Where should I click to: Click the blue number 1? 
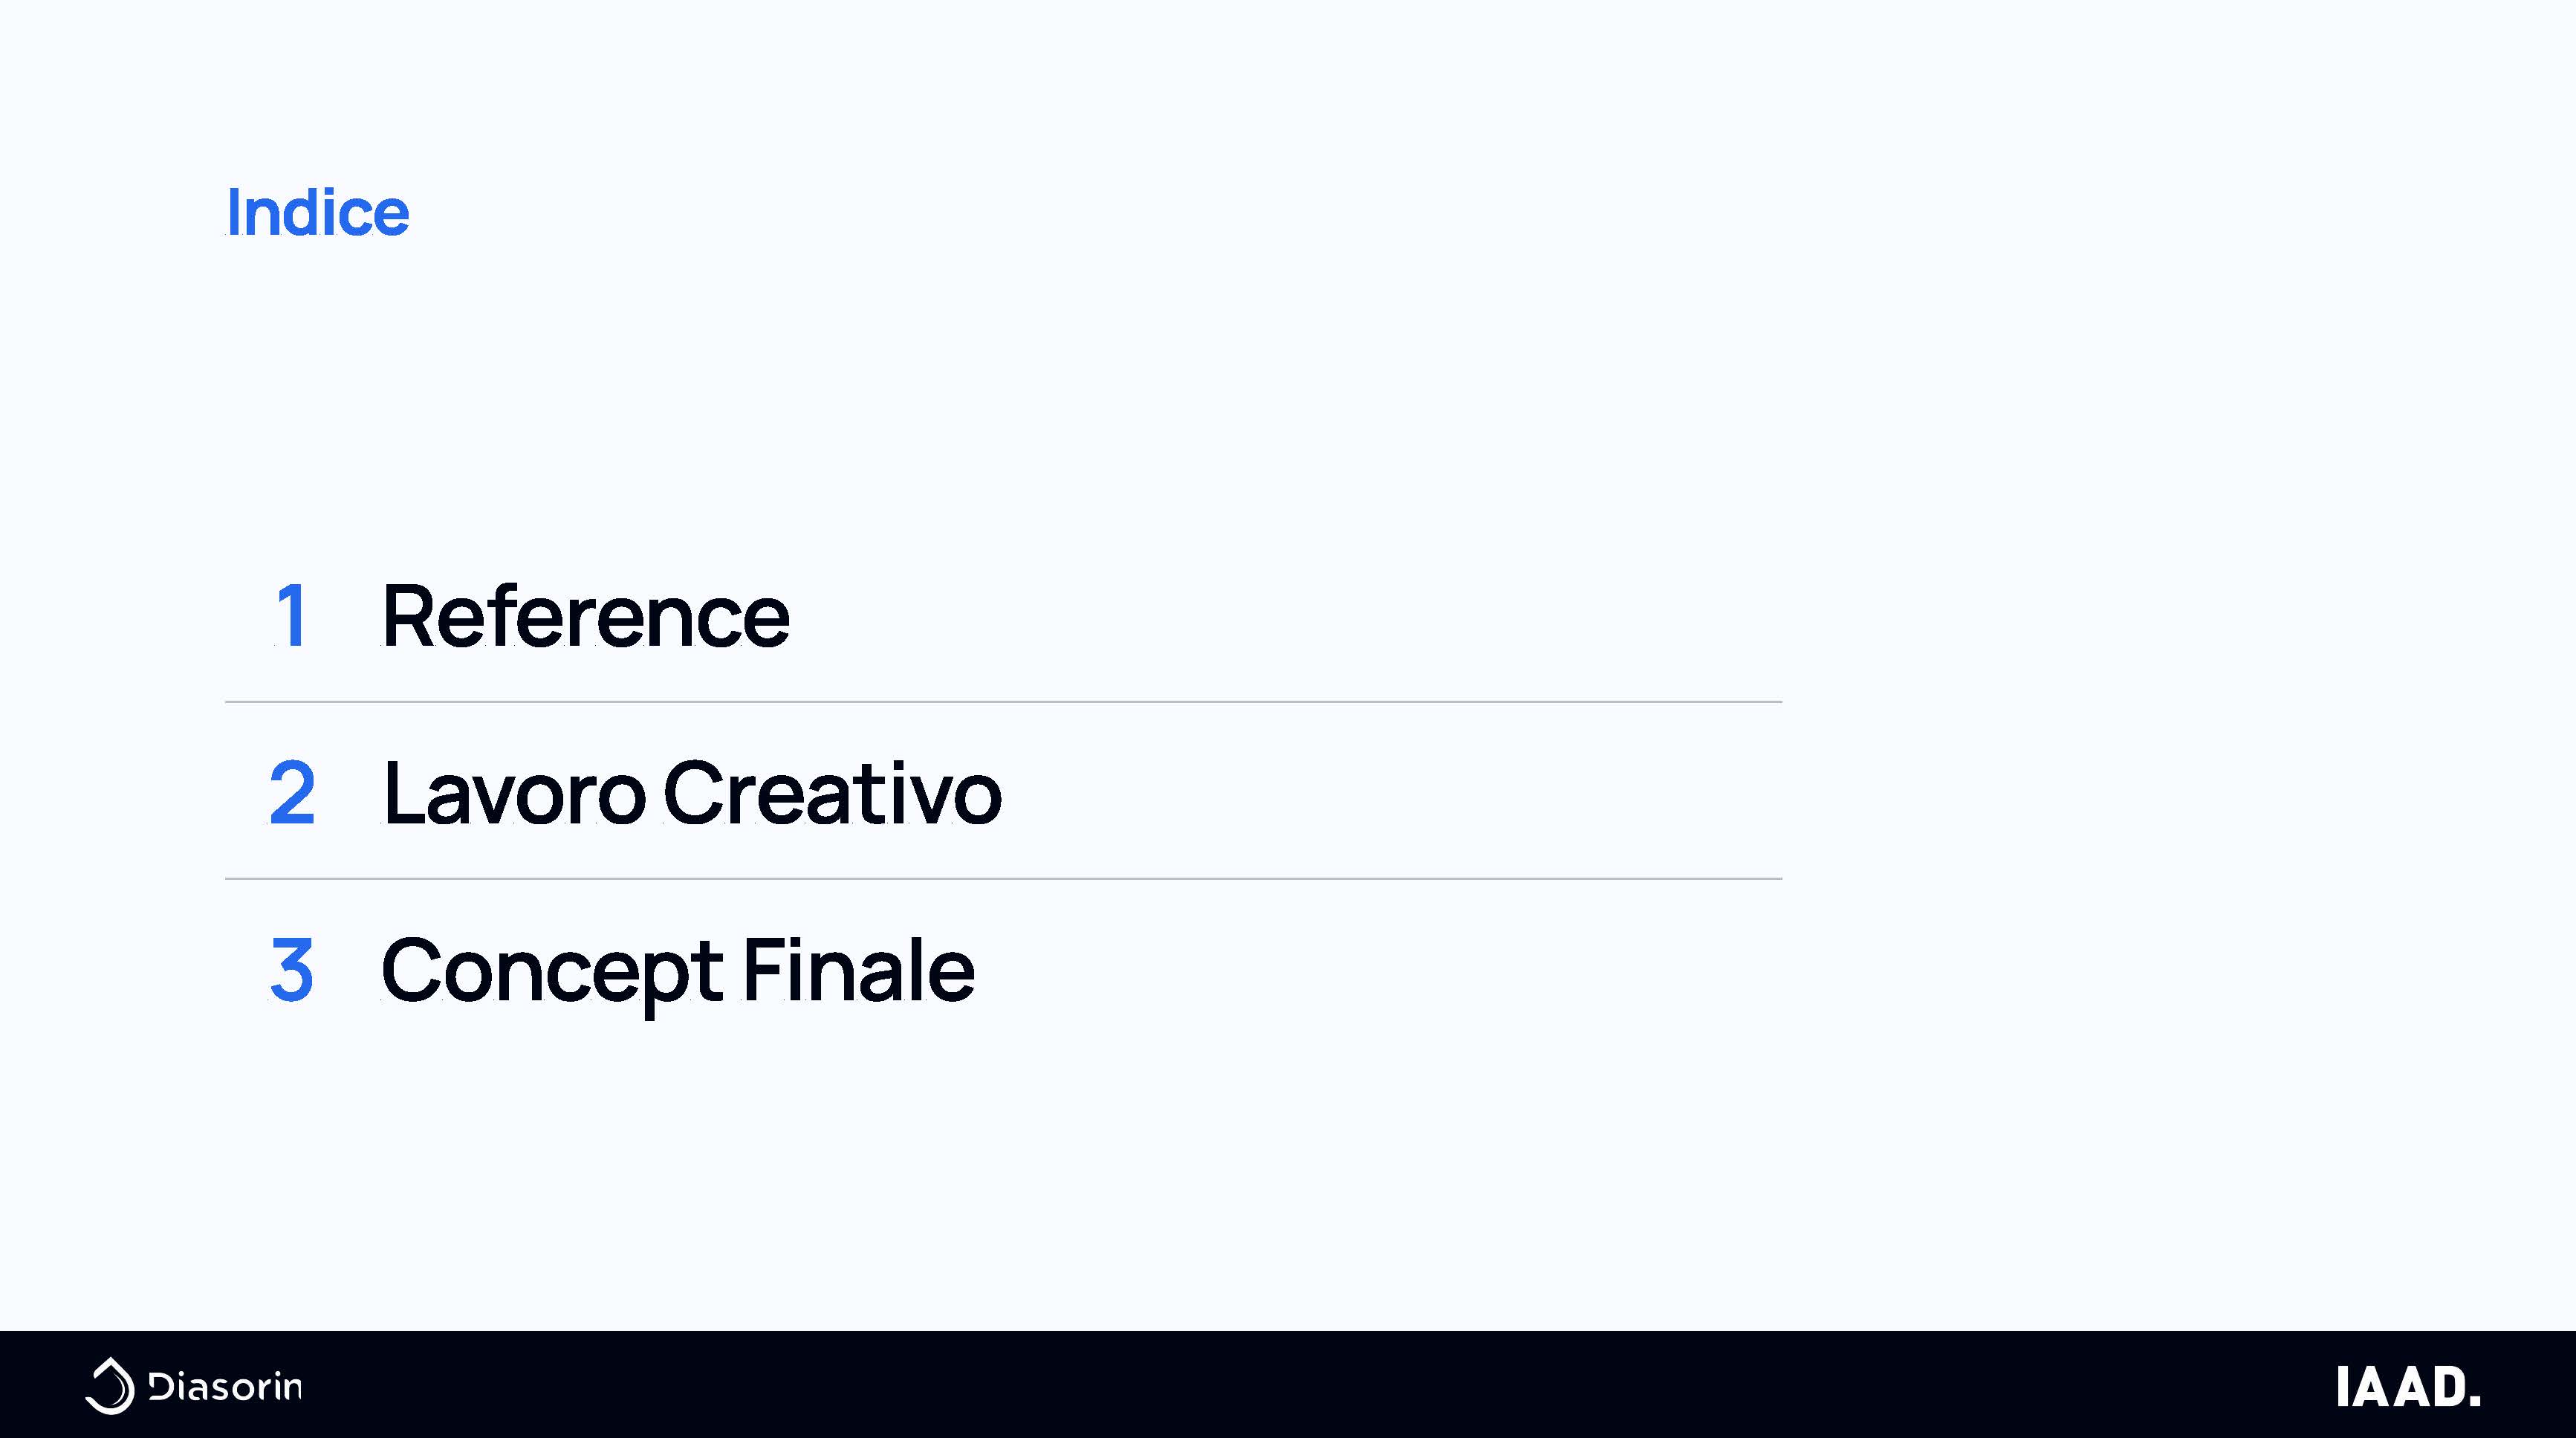(x=291, y=616)
